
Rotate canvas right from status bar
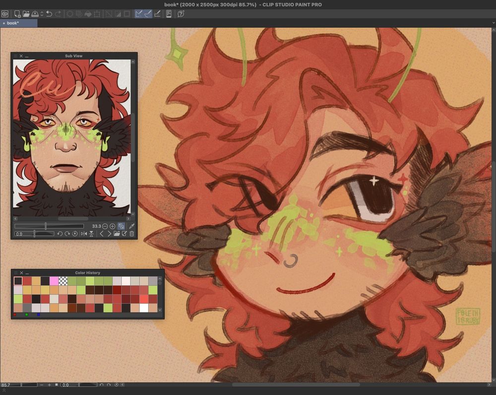point(109,385)
